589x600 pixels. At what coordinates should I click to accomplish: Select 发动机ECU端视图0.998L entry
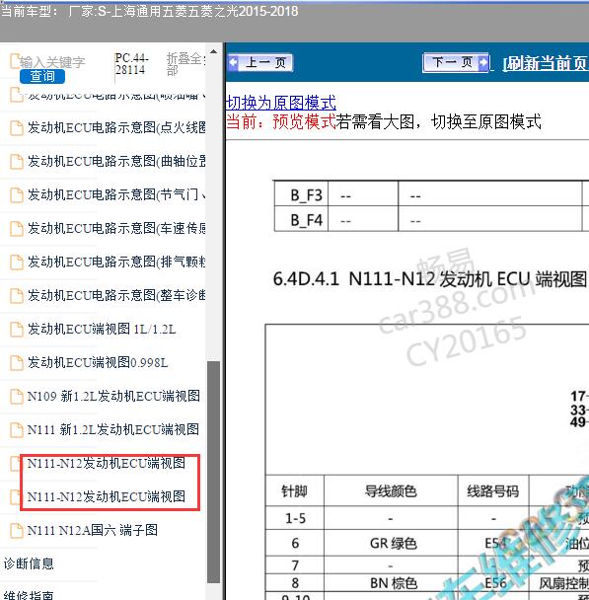tap(98, 362)
